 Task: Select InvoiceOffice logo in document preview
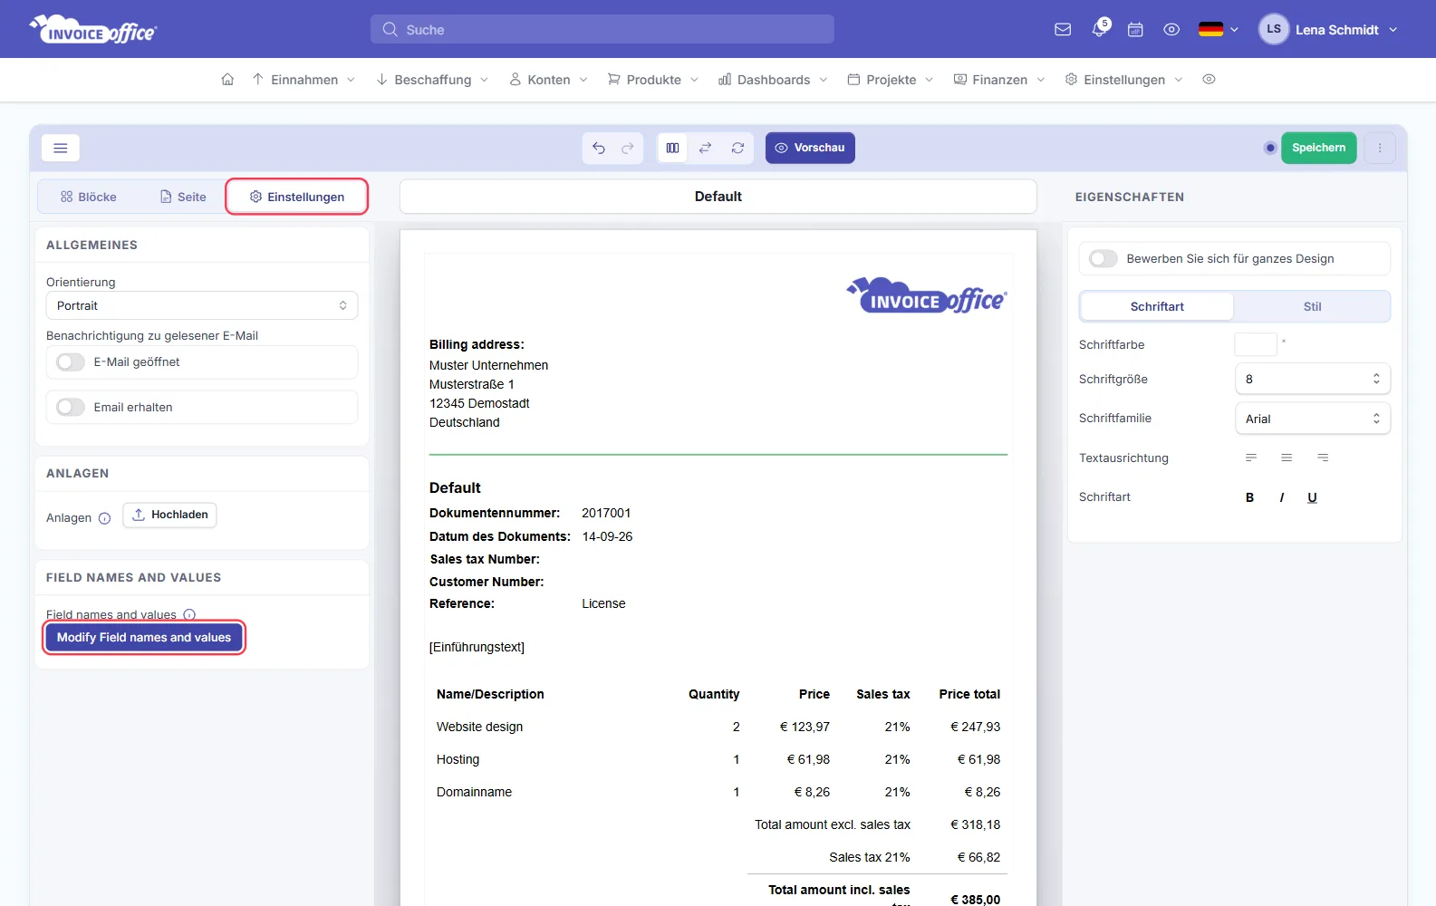pyautogui.click(x=927, y=296)
